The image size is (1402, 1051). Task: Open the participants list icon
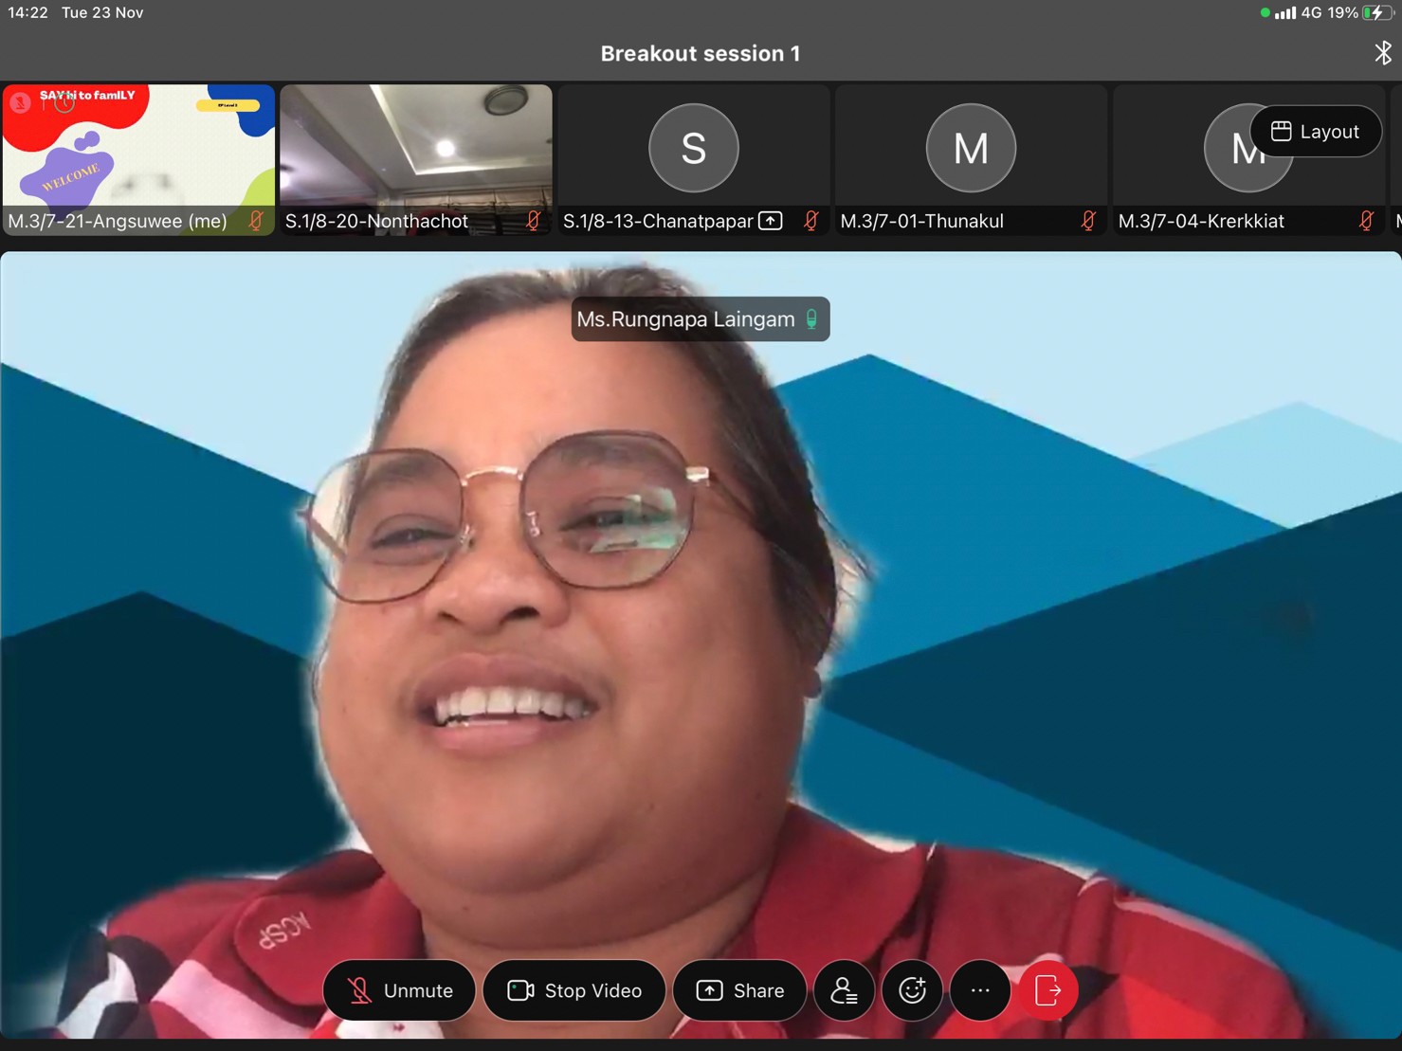click(x=844, y=990)
